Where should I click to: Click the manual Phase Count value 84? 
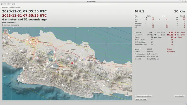(152, 40)
